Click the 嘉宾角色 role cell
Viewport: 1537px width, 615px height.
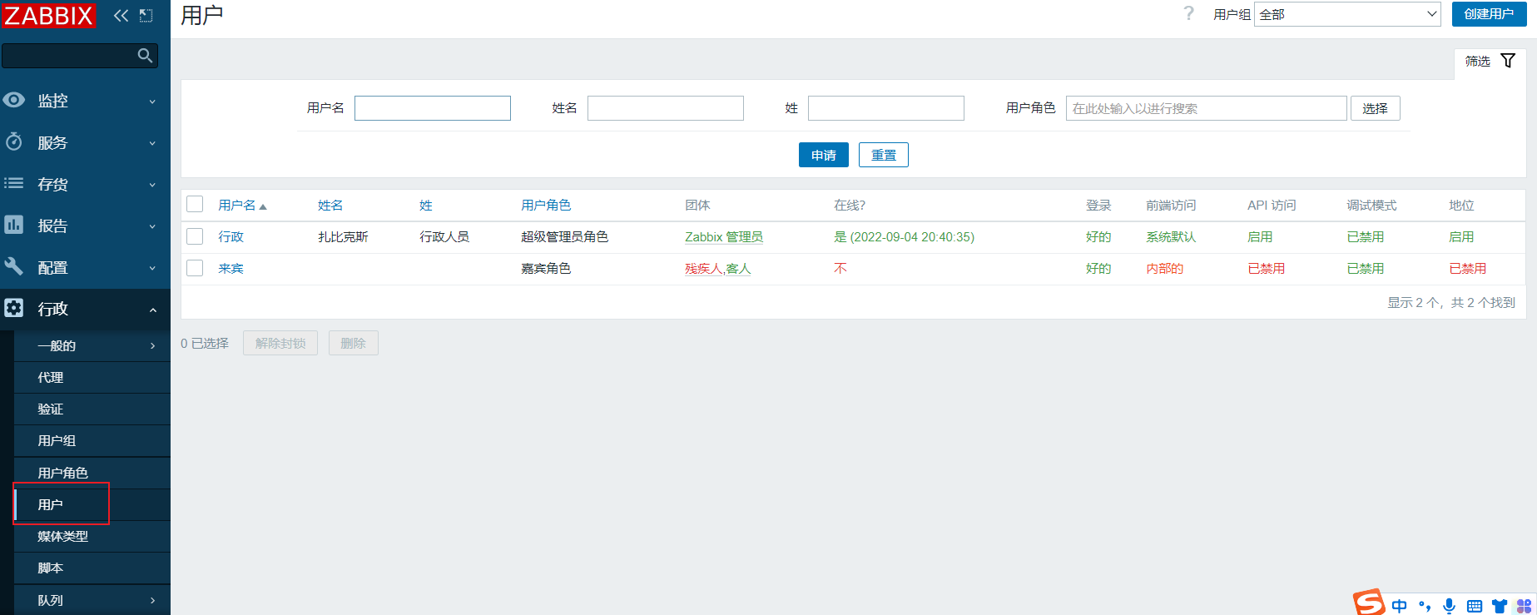point(546,268)
